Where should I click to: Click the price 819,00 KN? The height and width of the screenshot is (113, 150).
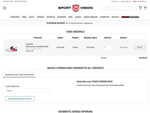pyautogui.click(x=60, y=47)
